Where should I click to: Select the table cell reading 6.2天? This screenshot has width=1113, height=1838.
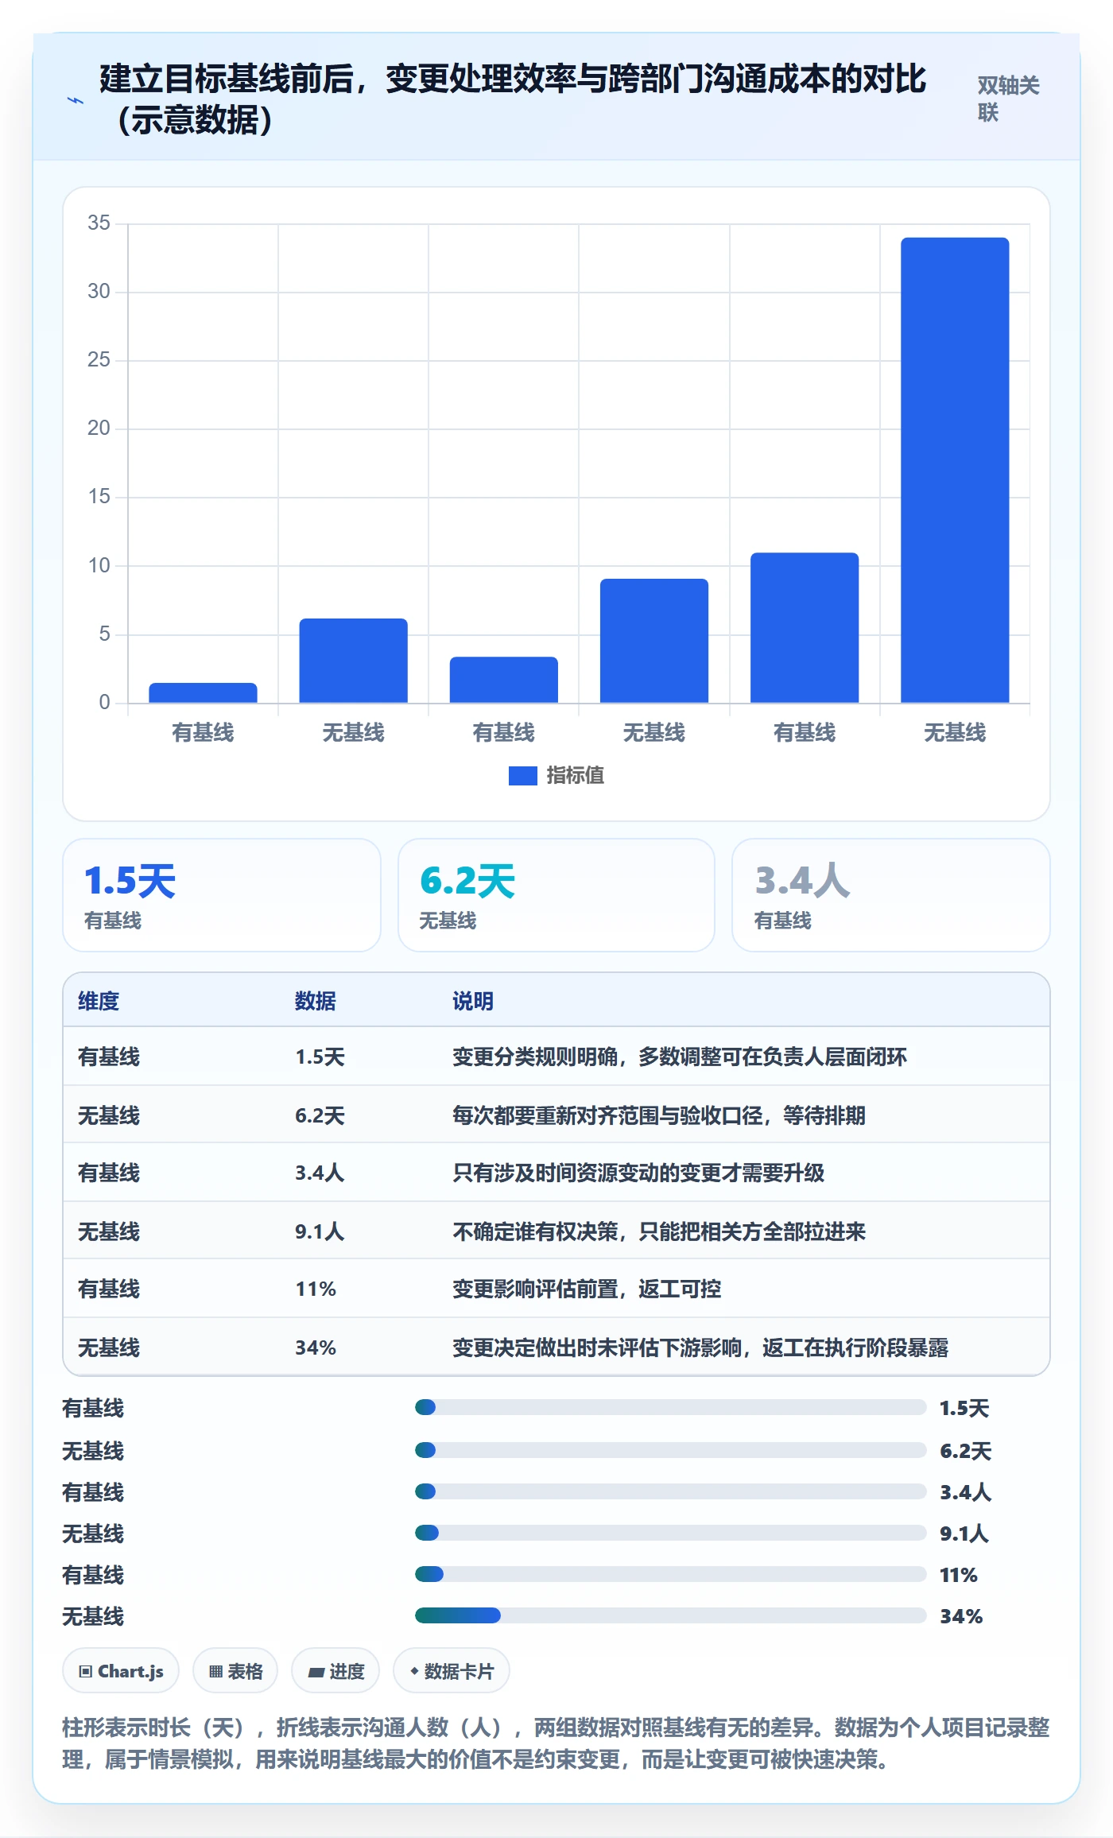coord(320,1116)
